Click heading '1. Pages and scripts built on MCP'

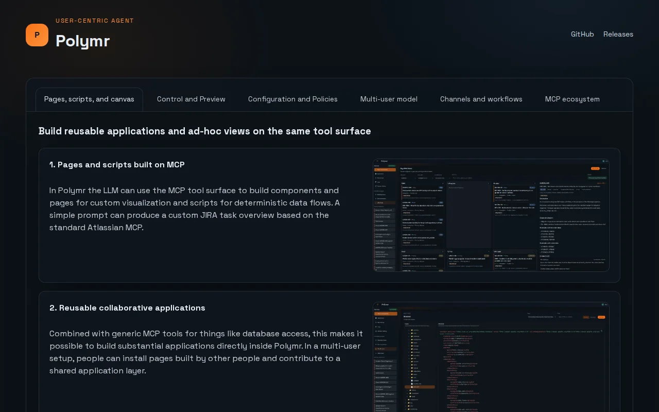(117, 165)
